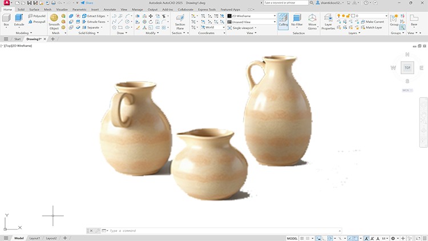Select the Move Gizmo icon
Image resolution: width=428 pixels, height=241 pixels.
pyautogui.click(x=312, y=21)
